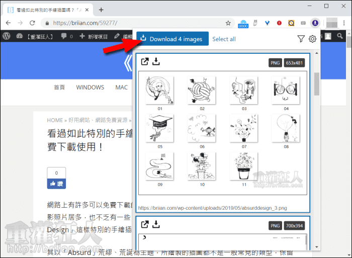Select the absurddesign_3.png image preview
Viewport: 352px width, 258px height.
(x=222, y=133)
